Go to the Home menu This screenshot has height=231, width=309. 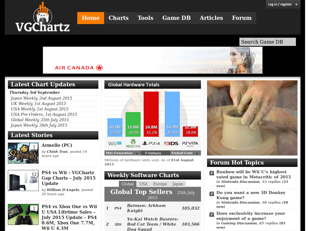(x=91, y=18)
